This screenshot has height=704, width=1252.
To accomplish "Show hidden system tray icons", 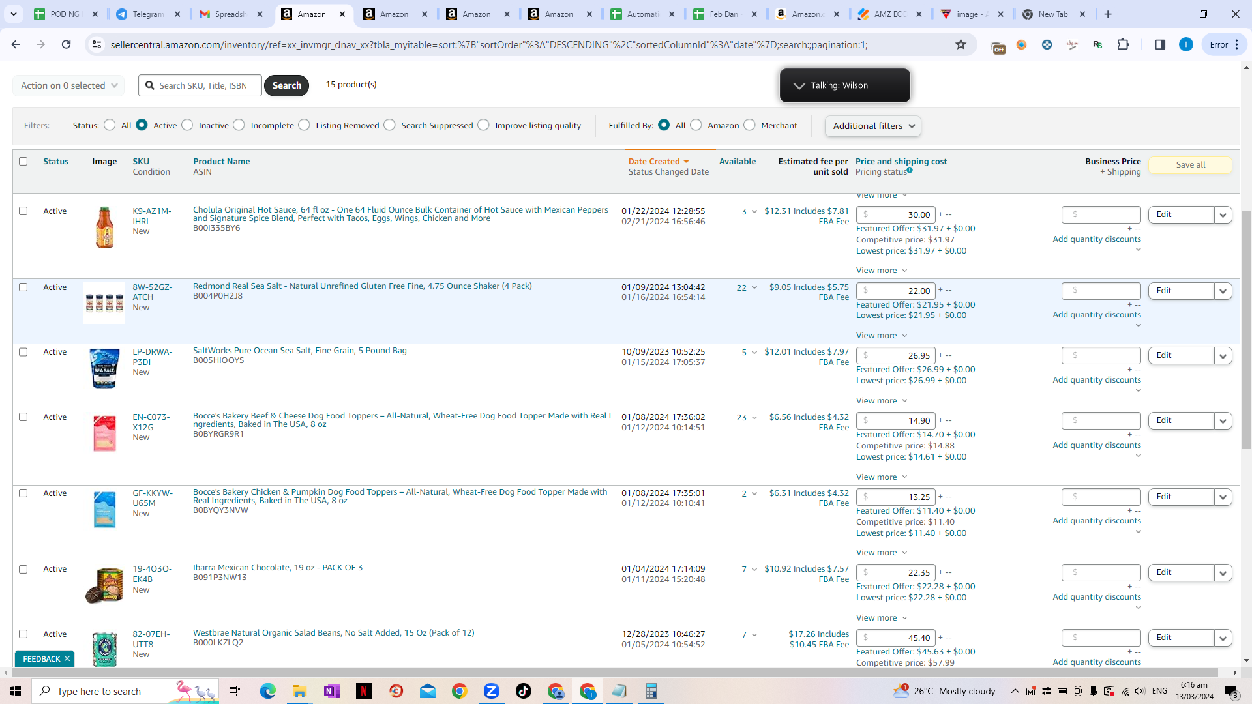I will coord(1015,691).
